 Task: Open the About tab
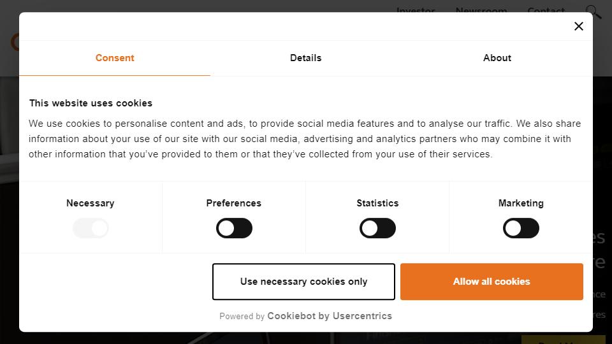(497, 58)
